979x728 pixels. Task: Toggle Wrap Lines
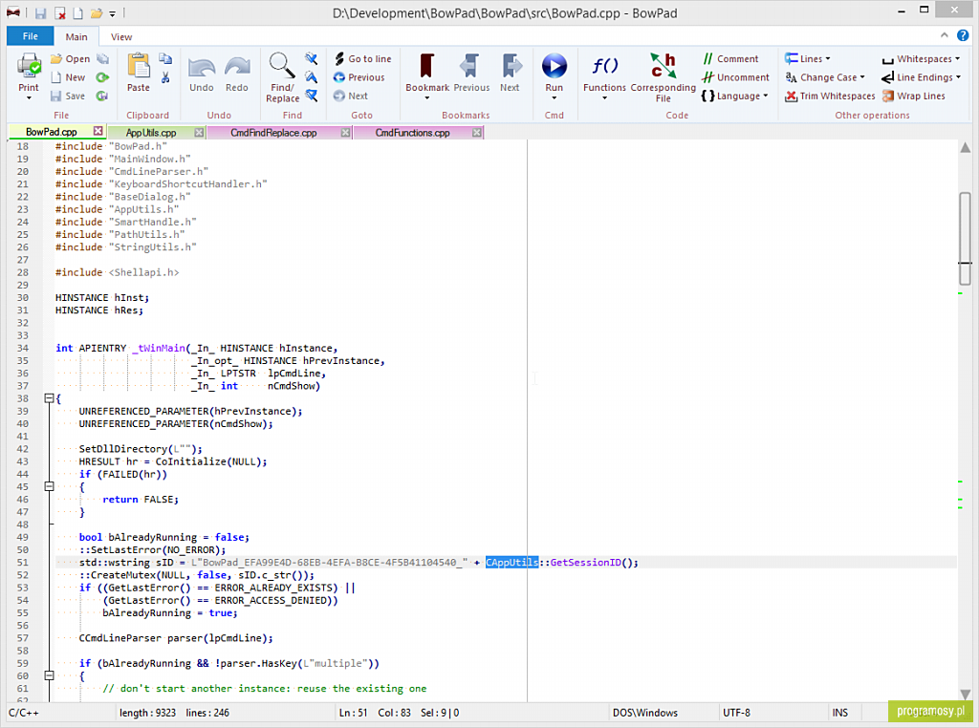pyautogui.click(x=914, y=96)
